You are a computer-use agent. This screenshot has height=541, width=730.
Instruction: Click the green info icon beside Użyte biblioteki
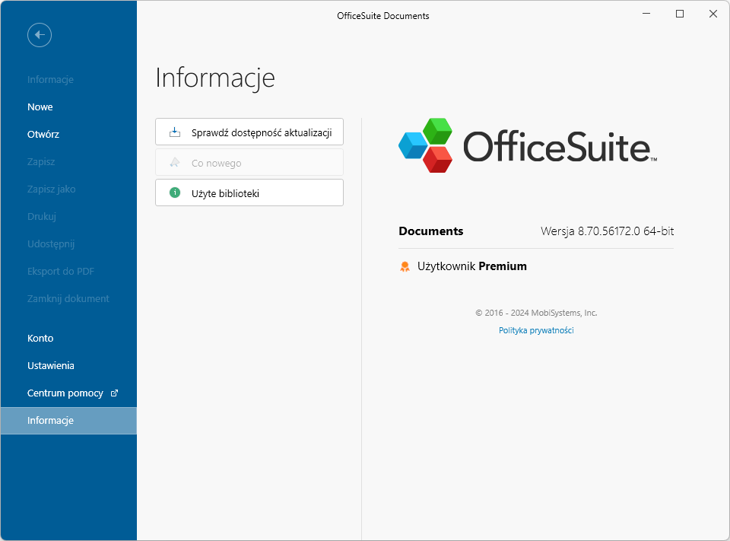[175, 193]
